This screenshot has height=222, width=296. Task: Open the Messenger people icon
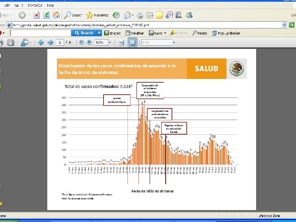tap(189, 15)
